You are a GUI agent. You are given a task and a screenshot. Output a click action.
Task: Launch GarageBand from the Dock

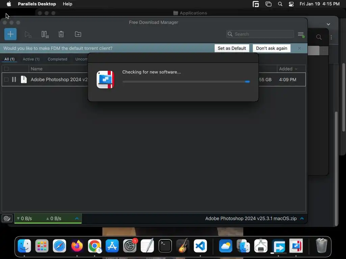coord(183,246)
